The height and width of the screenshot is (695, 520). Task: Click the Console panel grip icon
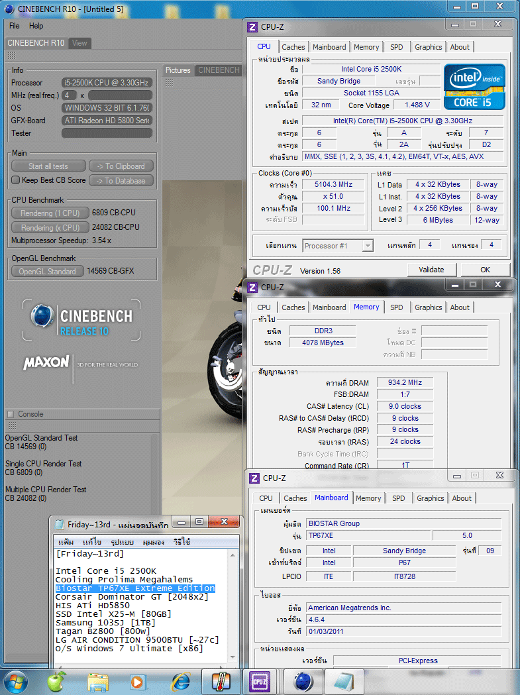(x=12, y=425)
